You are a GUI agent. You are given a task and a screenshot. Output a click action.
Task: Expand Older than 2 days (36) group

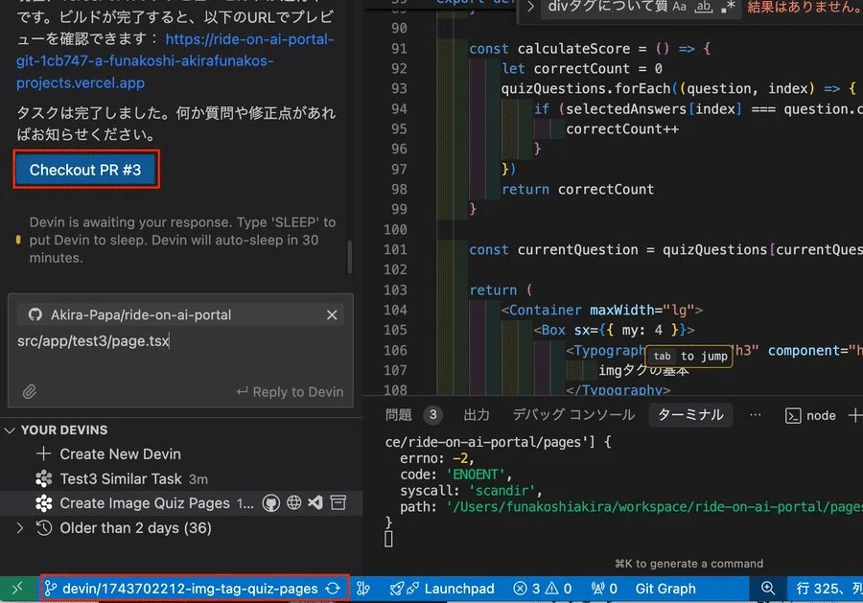tap(20, 527)
